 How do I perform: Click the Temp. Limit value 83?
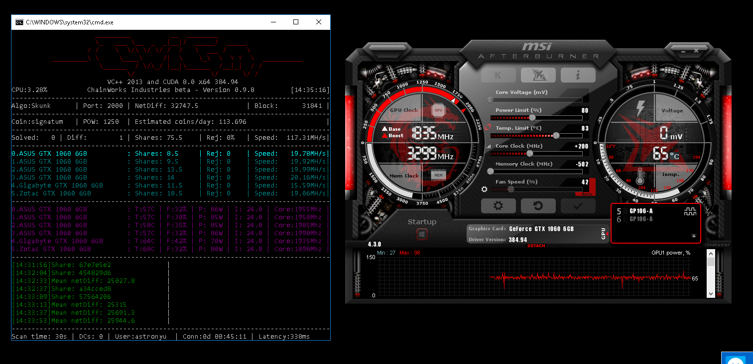tap(585, 128)
